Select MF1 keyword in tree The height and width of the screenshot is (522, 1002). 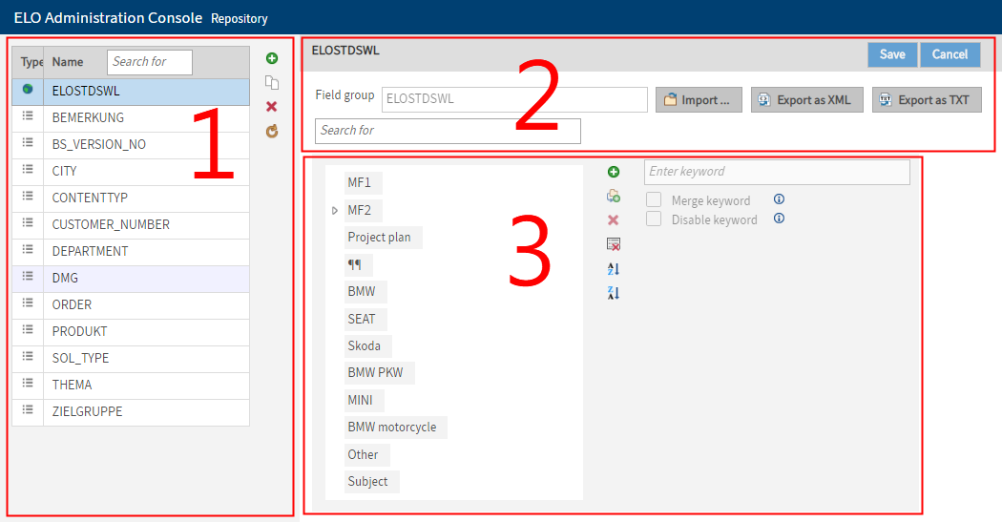coord(363,182)
